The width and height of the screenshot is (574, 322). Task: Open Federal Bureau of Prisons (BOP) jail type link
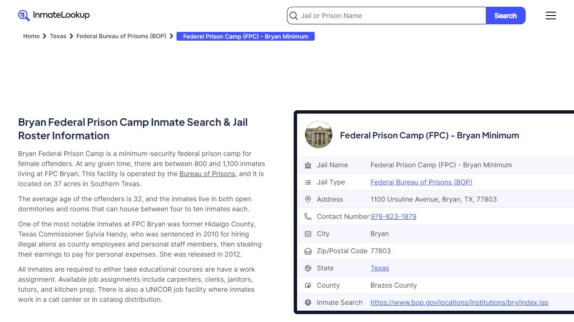[x=421, y=182]
